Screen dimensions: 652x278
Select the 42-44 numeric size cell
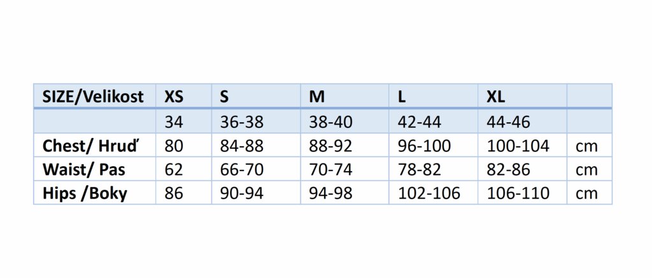click(419, 121)
